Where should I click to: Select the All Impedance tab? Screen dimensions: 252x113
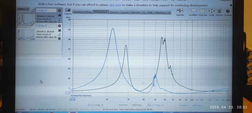tap(101, 12)
